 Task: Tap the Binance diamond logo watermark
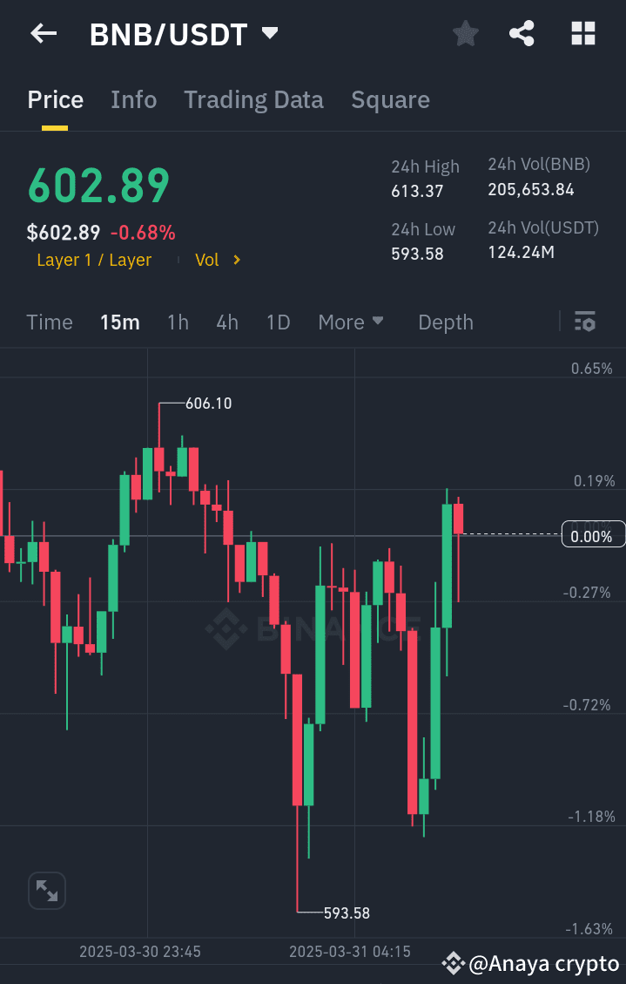pyautogui.click(x=224, y=626)
